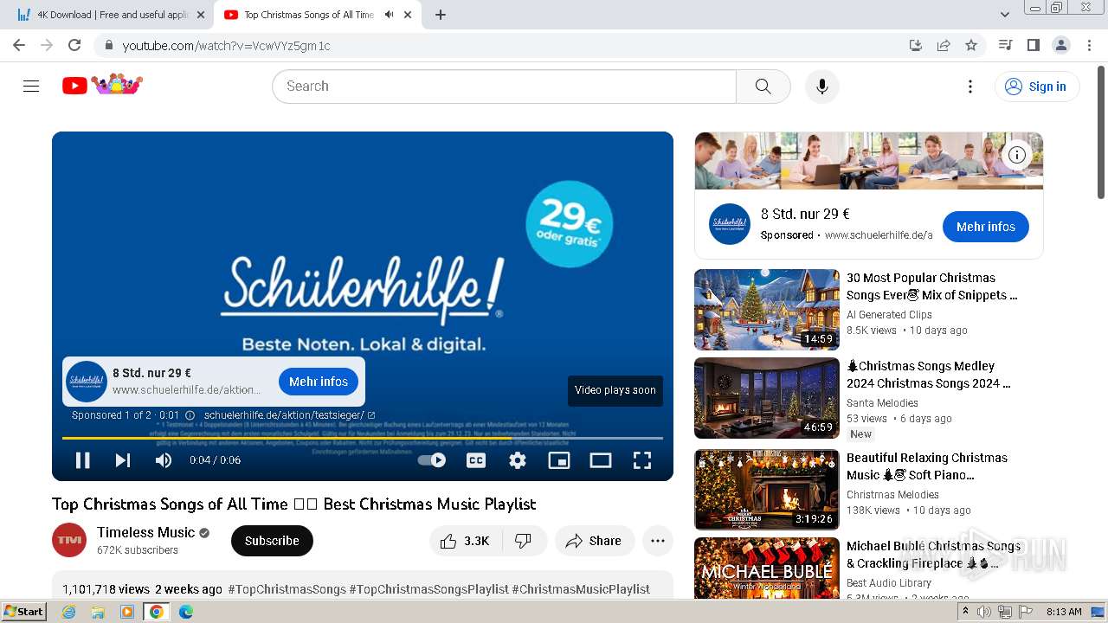Click the taskbar clock 8:13 AM
The width and height of the screenshot is (1108, 623).
click(x=1063, y=612)
